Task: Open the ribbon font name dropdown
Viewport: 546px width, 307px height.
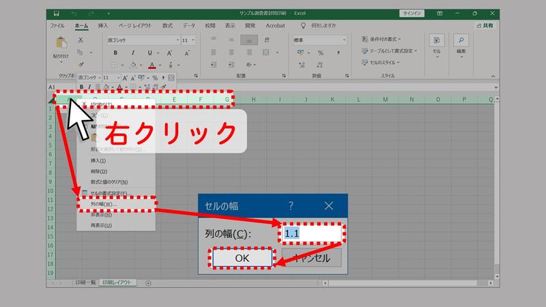Action: click(x=177, y=40)
